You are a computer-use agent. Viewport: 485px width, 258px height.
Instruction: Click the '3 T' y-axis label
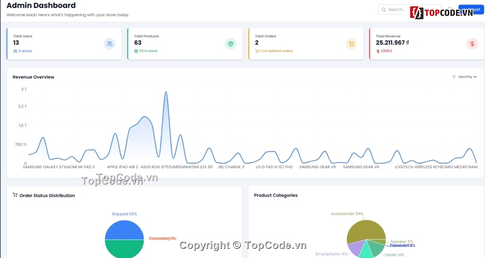click(x=24, y=89)
